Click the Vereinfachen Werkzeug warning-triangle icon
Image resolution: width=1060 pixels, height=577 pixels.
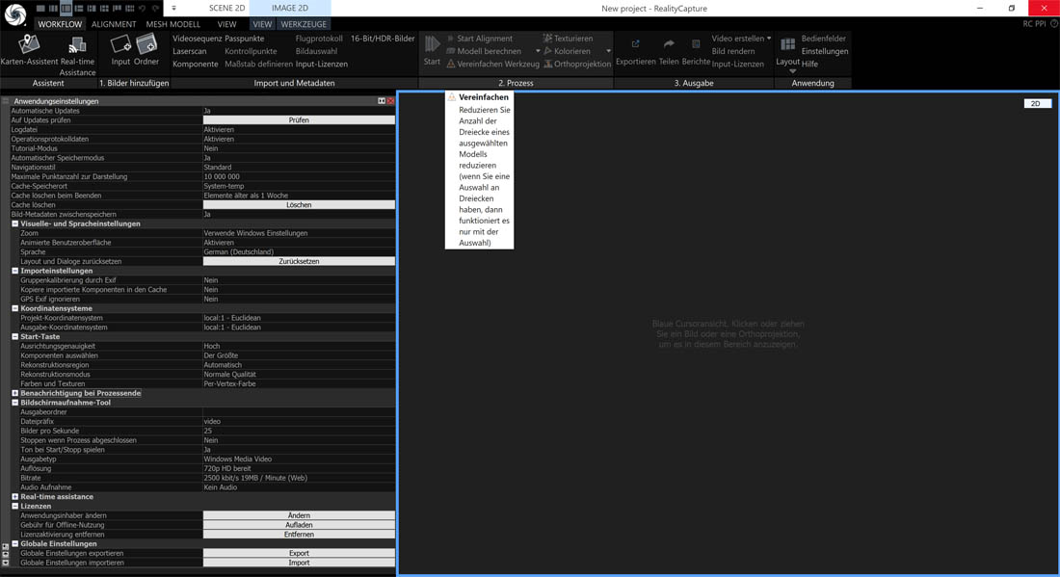pyautogui.click(x=451, y=64)
